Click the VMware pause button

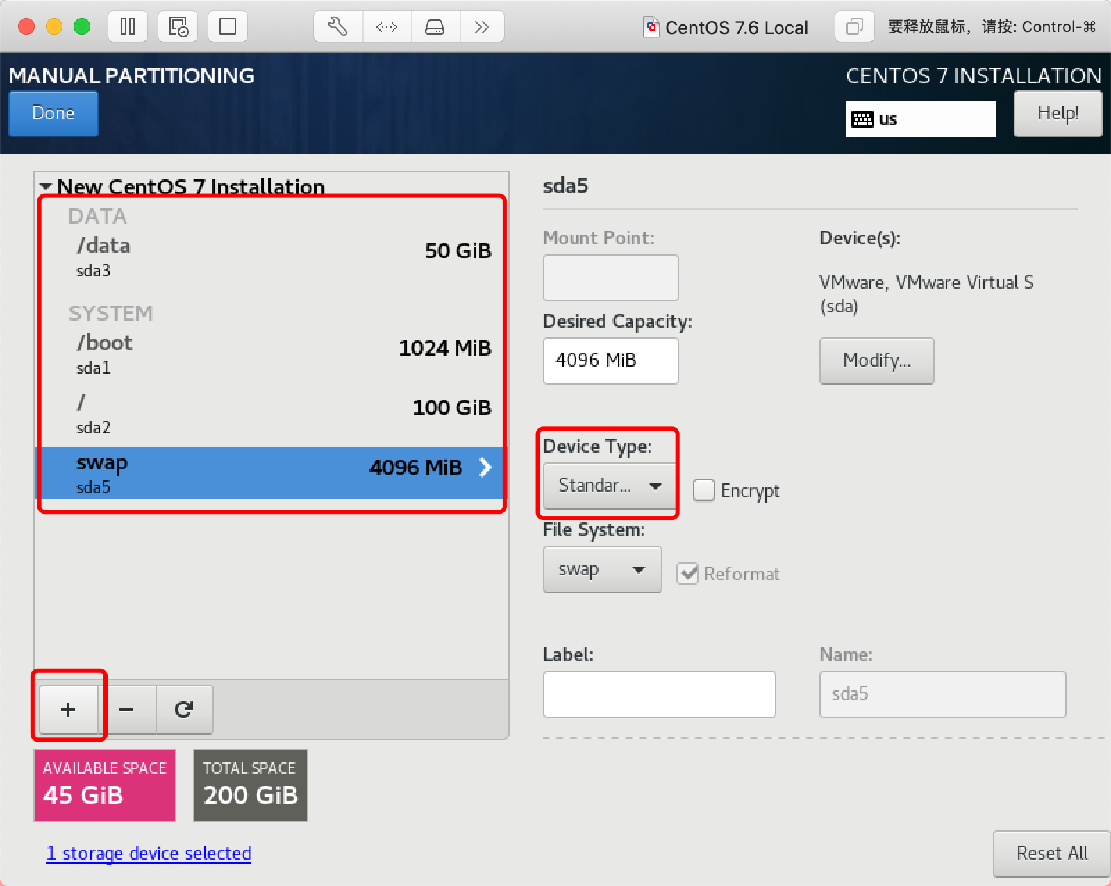pos(128,26)
